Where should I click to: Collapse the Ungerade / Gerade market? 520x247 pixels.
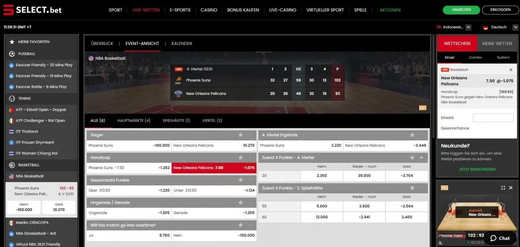coord(250,202)
